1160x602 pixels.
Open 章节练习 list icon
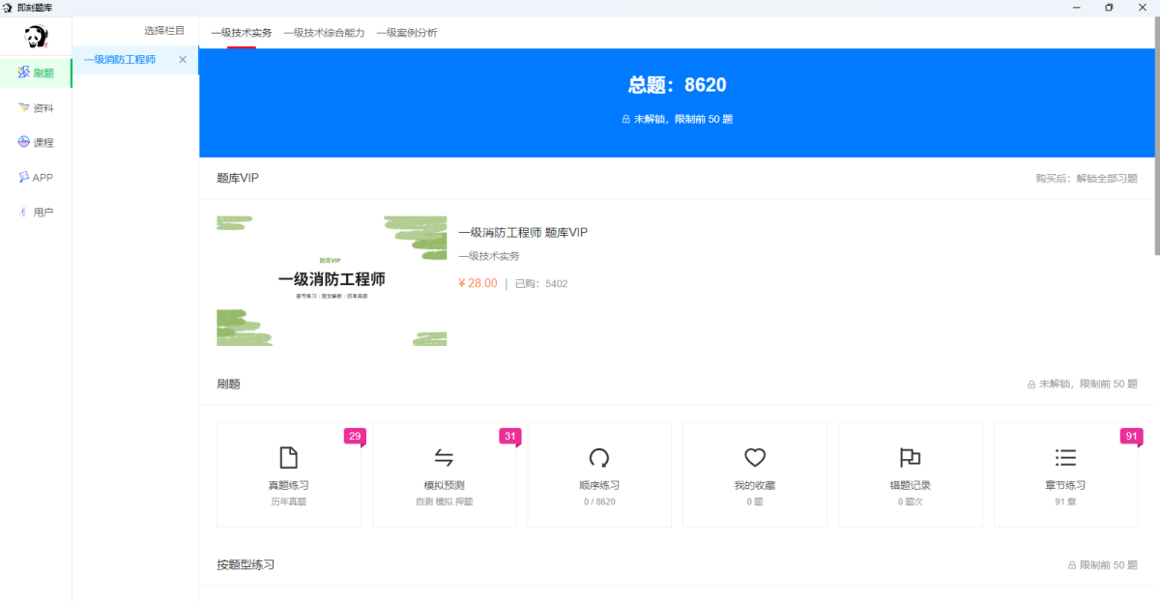tap(1065, 457)
